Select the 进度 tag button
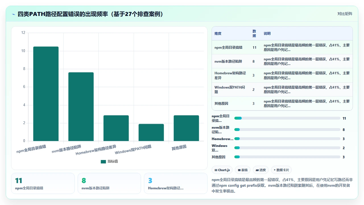Image resolution: width=364 pixels, height=205 pixels. (x=260, y=170)
